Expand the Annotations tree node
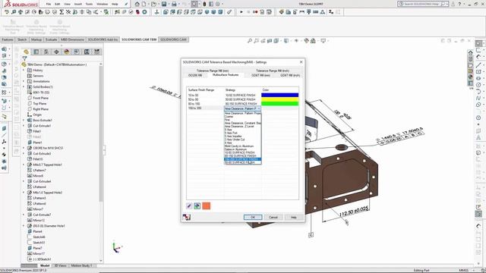Screen dimensions: 486x273 (x=24, y=81)
